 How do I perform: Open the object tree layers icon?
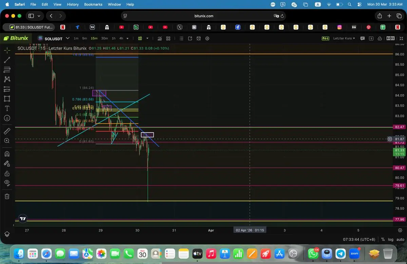coord(7,234)
